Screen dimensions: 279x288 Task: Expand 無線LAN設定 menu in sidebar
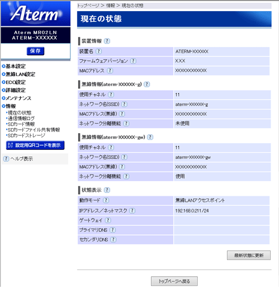pyautogui.click(x=18, y=74)
